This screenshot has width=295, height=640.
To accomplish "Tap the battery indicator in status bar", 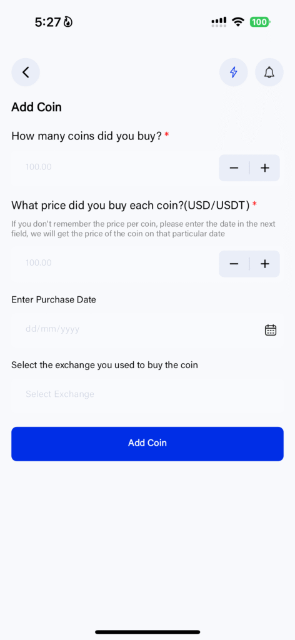I will point(260,22).
